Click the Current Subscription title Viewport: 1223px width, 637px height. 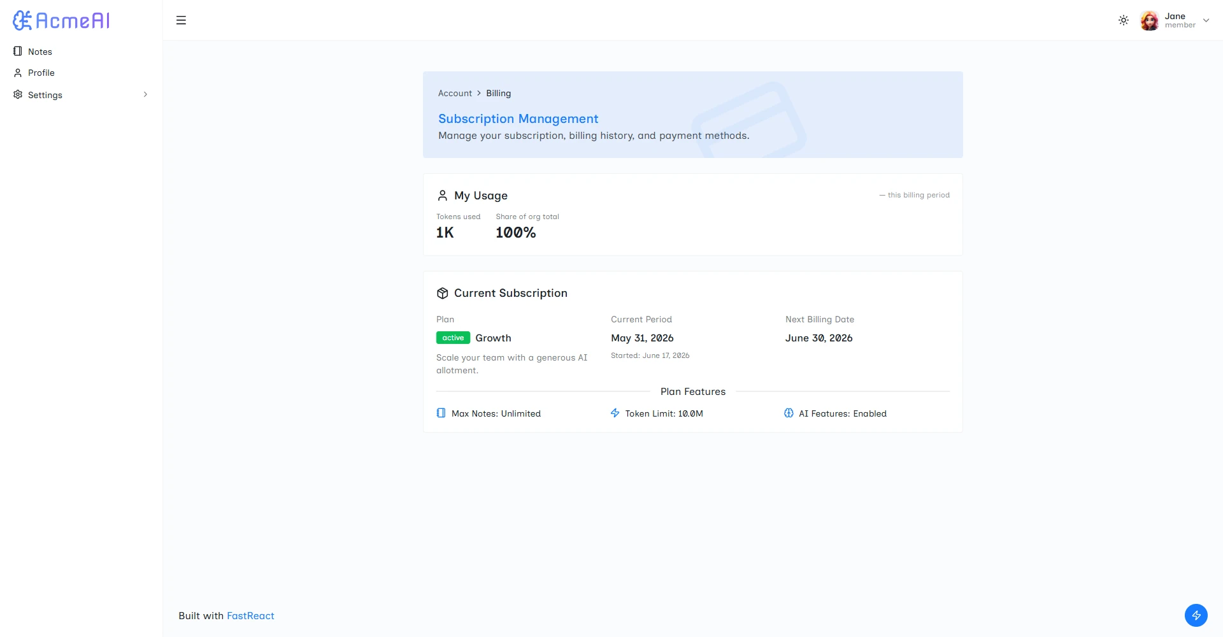coord(511,293)
